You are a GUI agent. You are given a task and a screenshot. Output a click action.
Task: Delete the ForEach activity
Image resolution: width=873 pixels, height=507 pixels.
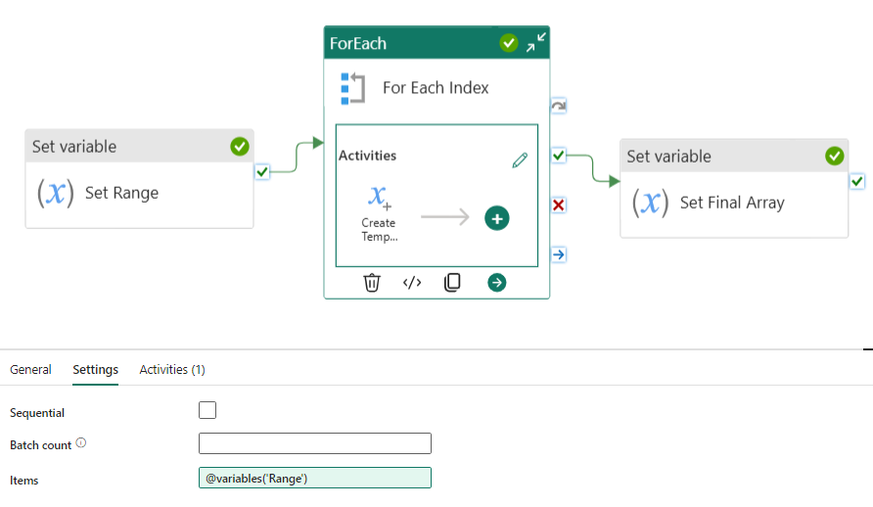tap(371, 283)
